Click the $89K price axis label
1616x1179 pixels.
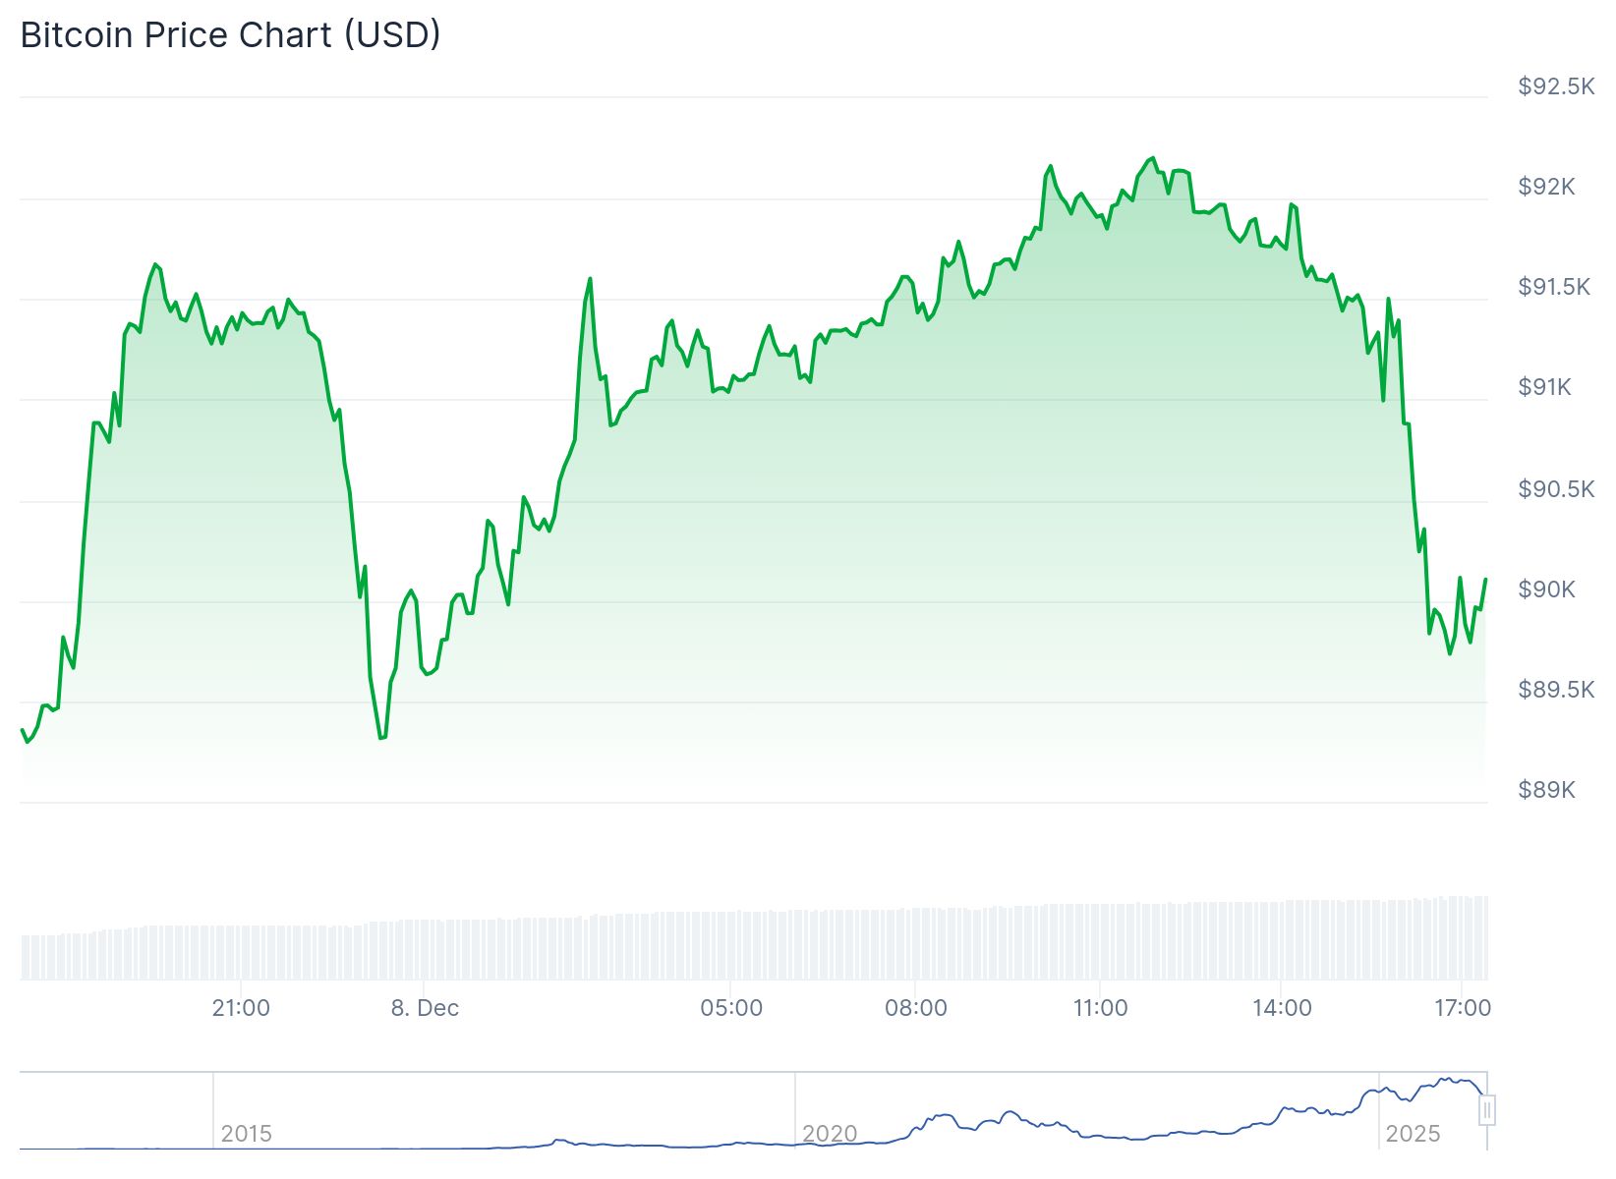pos(1546,789)
